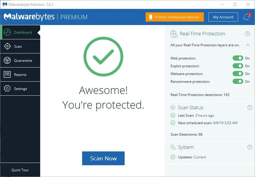Open Settings via the gear icon
Viewport: 255px width, 177px height.
[19, 88]
